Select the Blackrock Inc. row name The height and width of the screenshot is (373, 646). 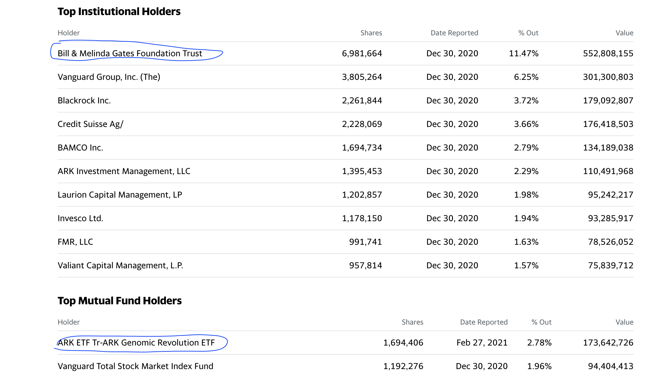84,100
